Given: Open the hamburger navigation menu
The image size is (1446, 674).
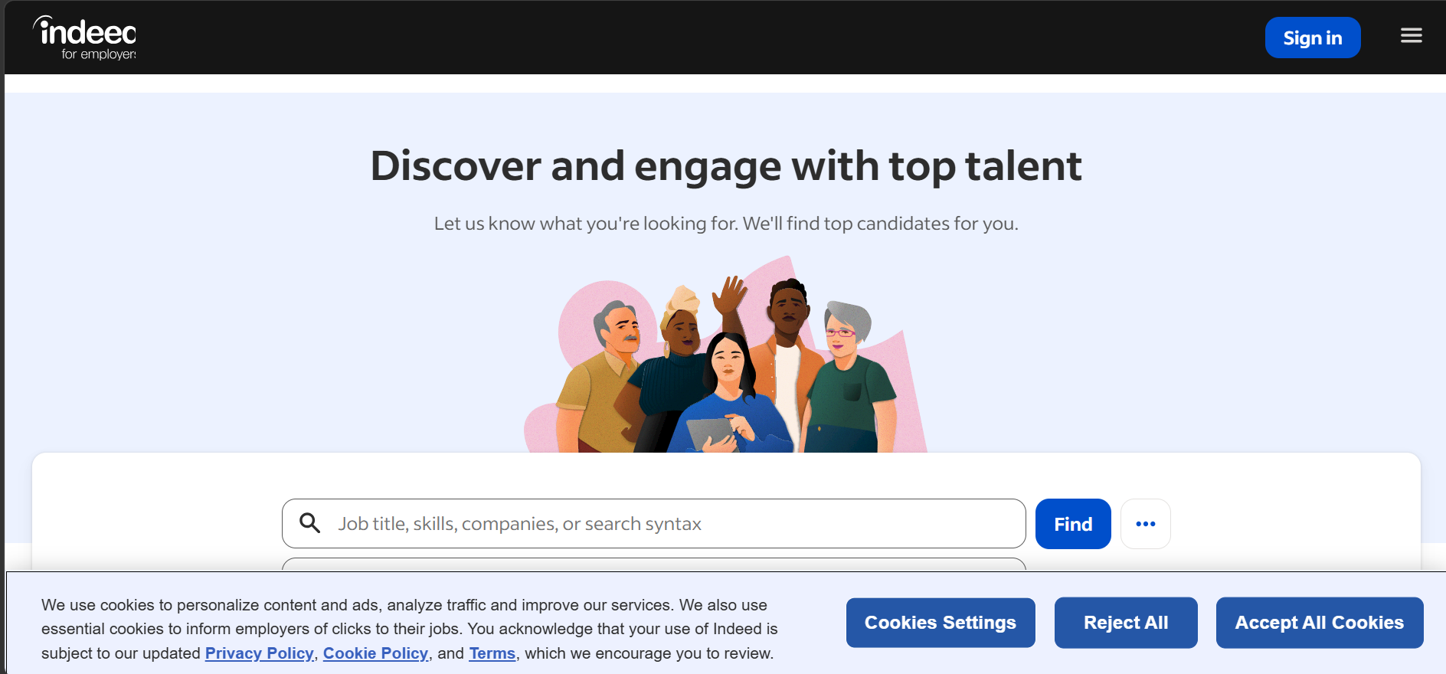Looking at the screenshot, I should tap(1411, 36).
